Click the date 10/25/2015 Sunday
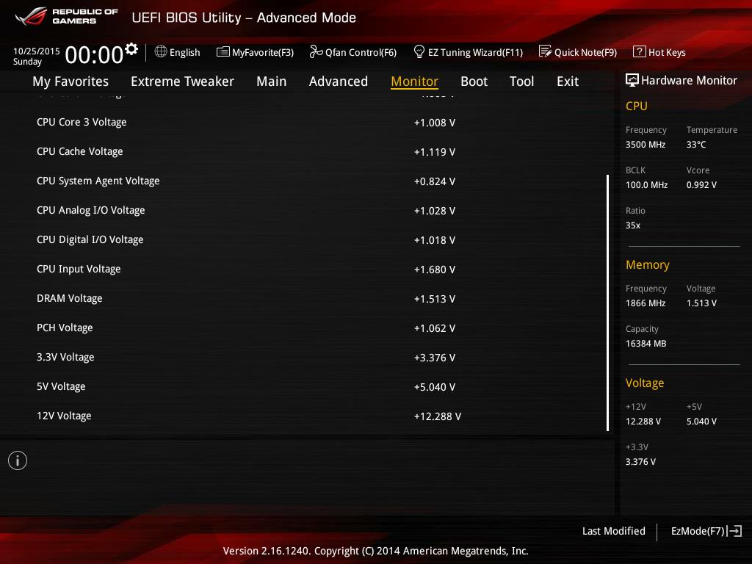Viewport: 752px width, 564px height. coord(37,56)
